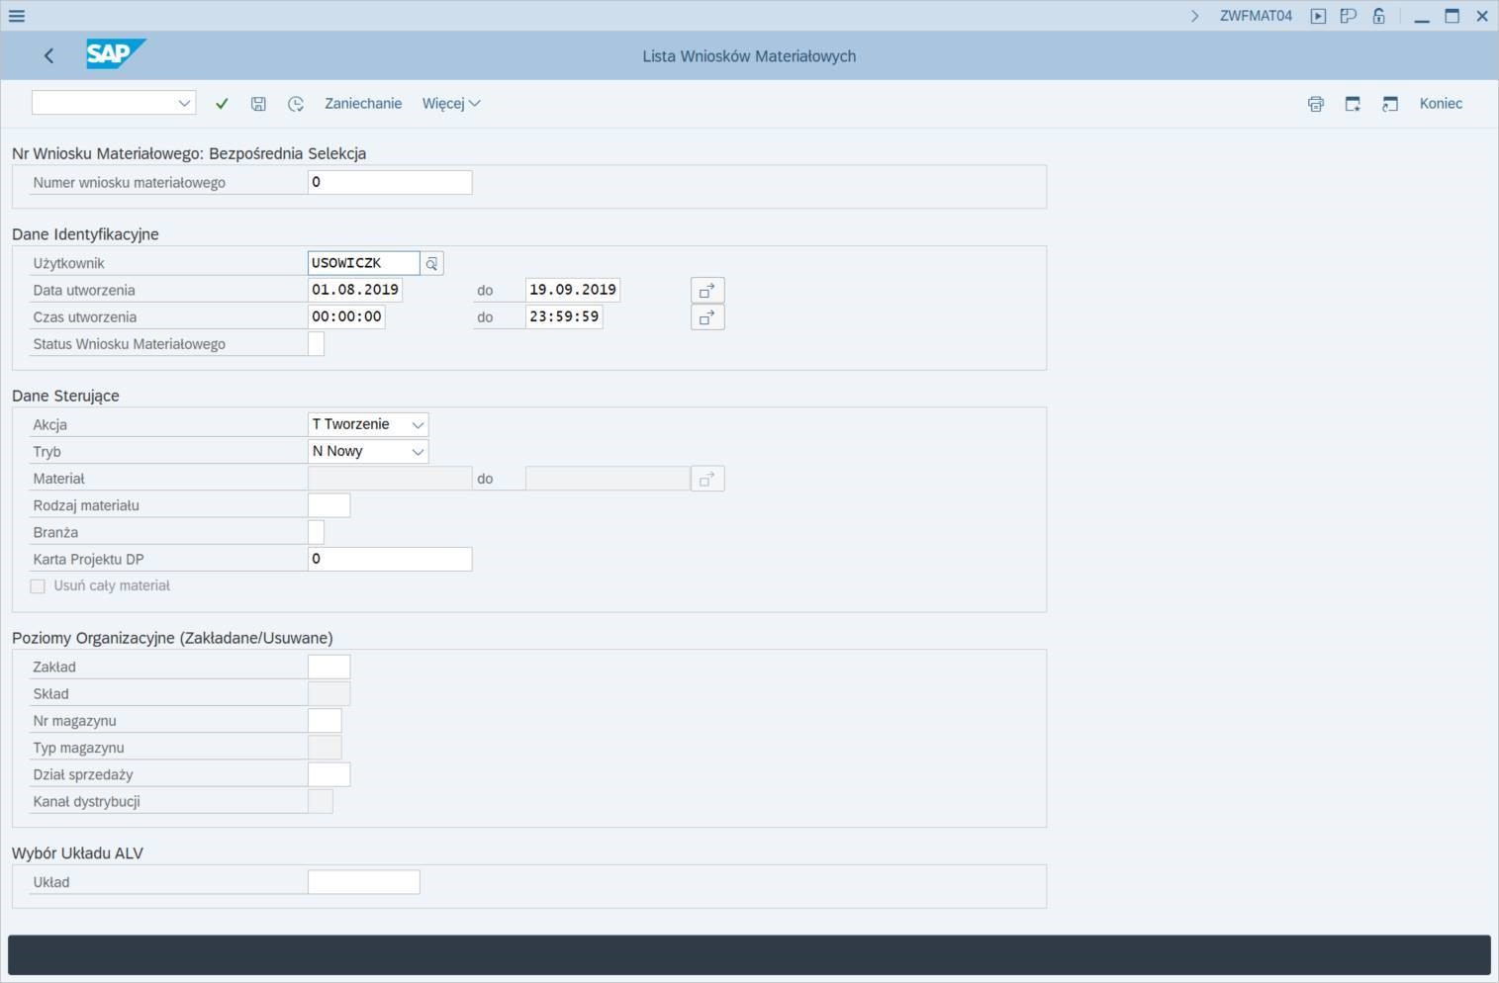Expand the Tryb dropdown

pyautogui.click(x=418, y=452)
